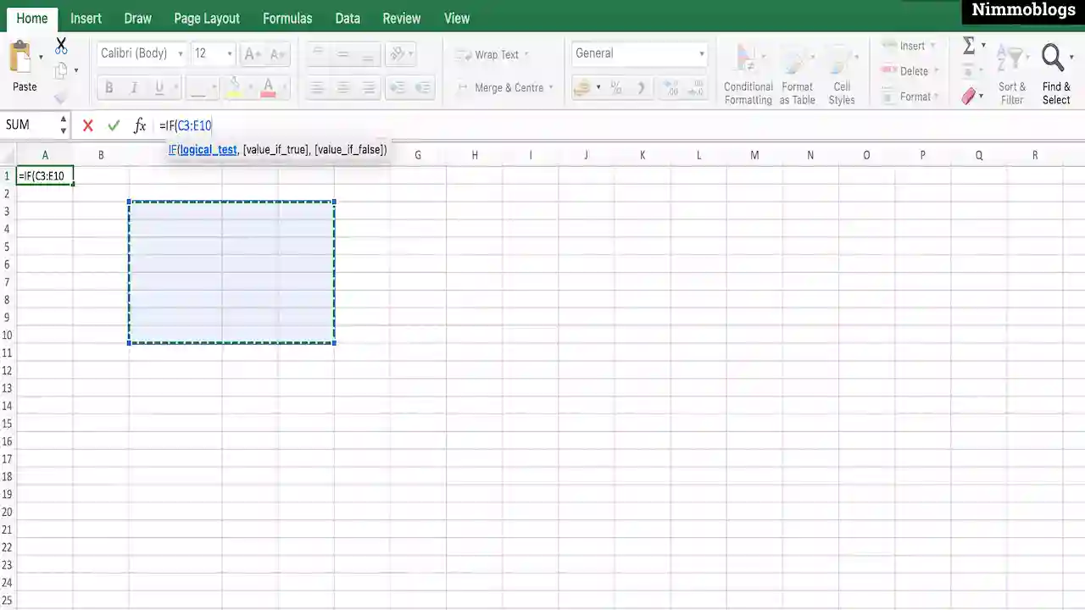The height and width of the screenshot is (610, 1085).
Task: Open Conditional Formatting options
Action: pyautogui.click(x=748, y=72)
